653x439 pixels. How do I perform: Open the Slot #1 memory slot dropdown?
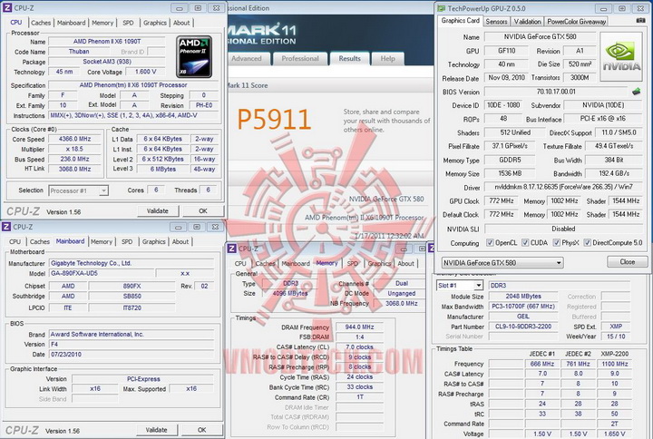click(460, 286)
